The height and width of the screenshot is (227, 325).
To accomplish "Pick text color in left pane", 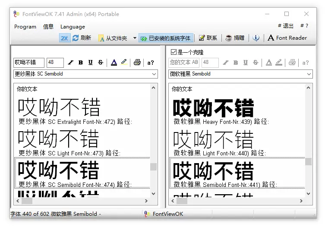I will (x=114, y=62).
